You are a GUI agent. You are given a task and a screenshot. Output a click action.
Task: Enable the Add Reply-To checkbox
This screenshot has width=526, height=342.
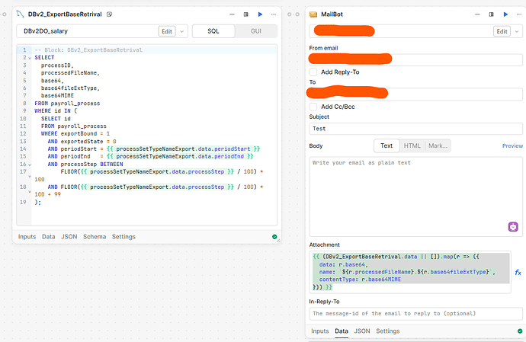[313, 72]
